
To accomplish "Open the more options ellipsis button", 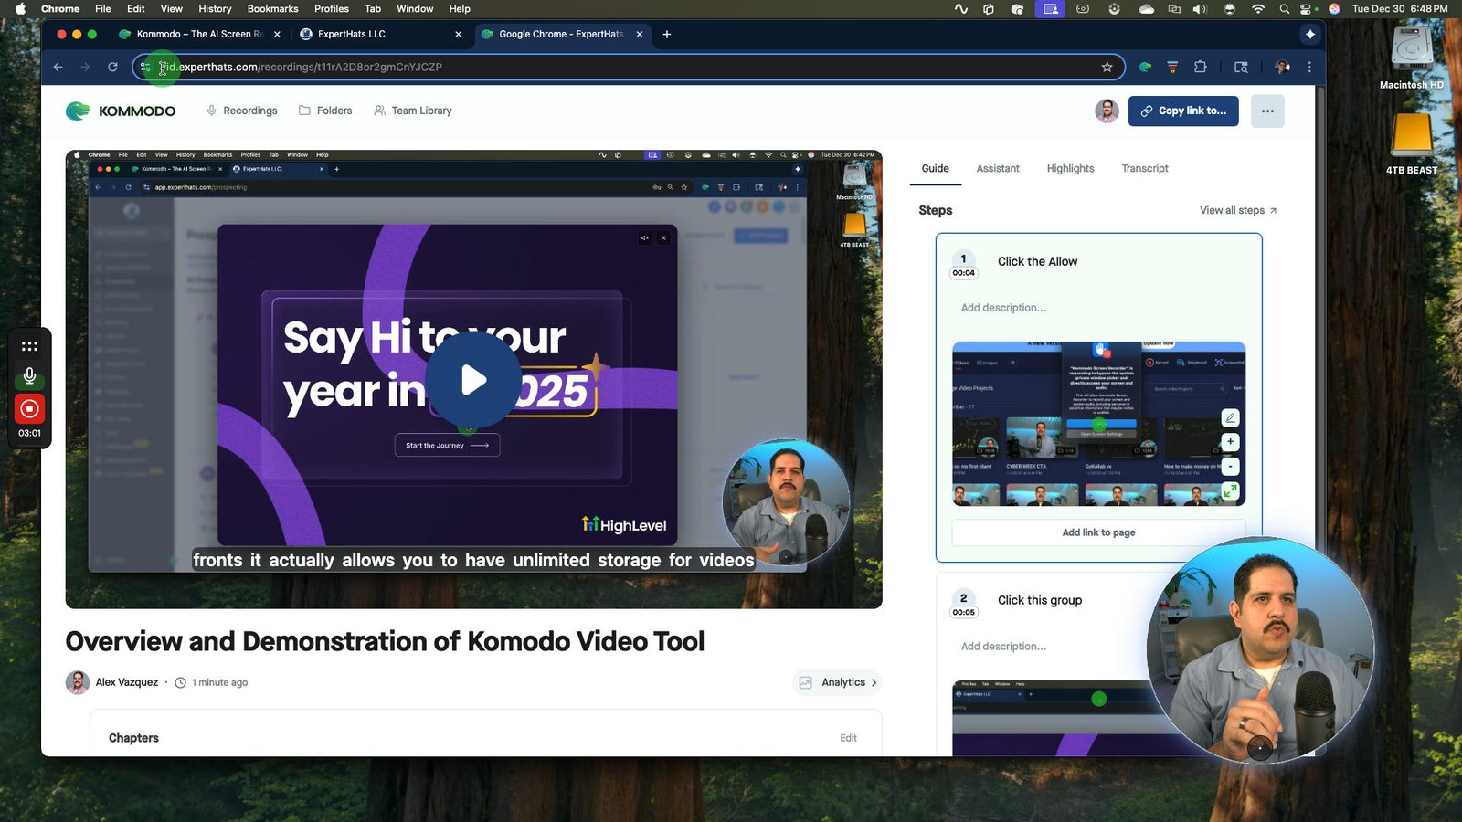I will tap(1267, 111).
